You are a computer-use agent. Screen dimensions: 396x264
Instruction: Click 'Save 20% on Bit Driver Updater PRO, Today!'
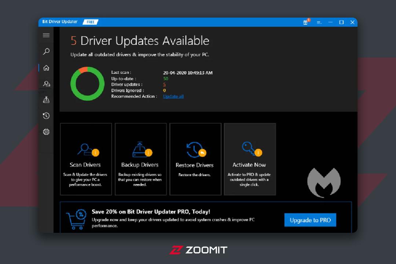[151, 212]
